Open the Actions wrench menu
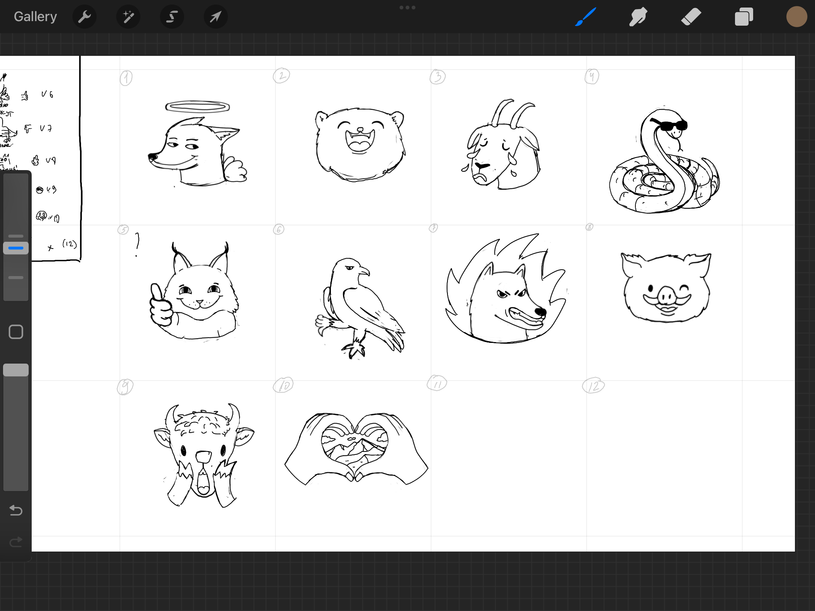The image size is (815, 611). point(85,17)
